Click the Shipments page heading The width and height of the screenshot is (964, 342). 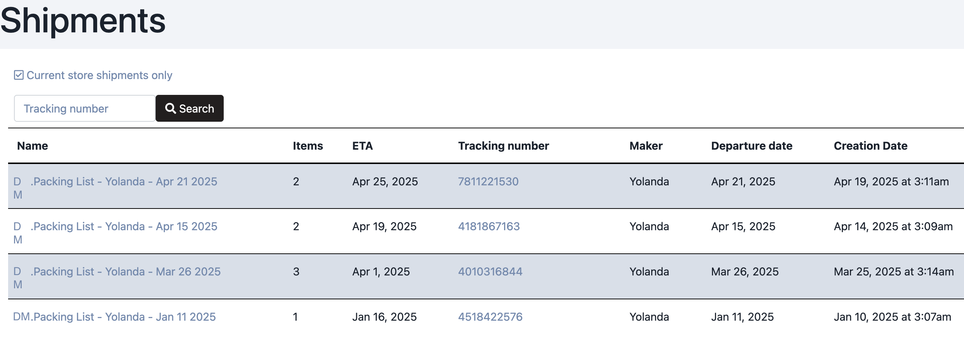tap(83, 21)
